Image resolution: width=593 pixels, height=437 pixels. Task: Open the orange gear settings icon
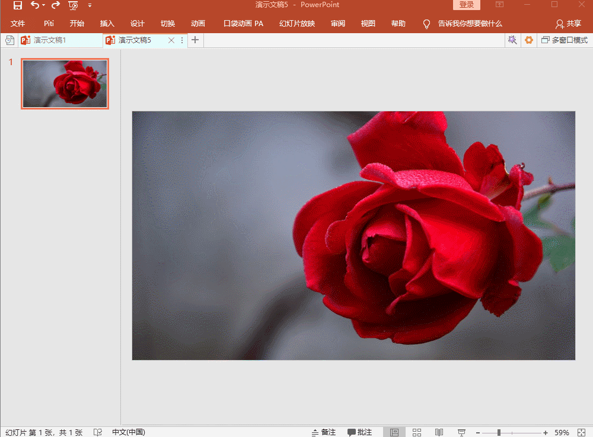click(x=529, y=40)
